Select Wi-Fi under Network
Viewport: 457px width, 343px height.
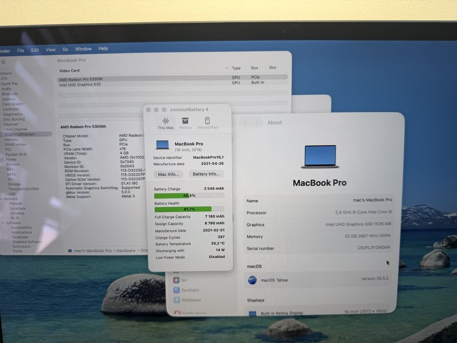pos(15,218)
